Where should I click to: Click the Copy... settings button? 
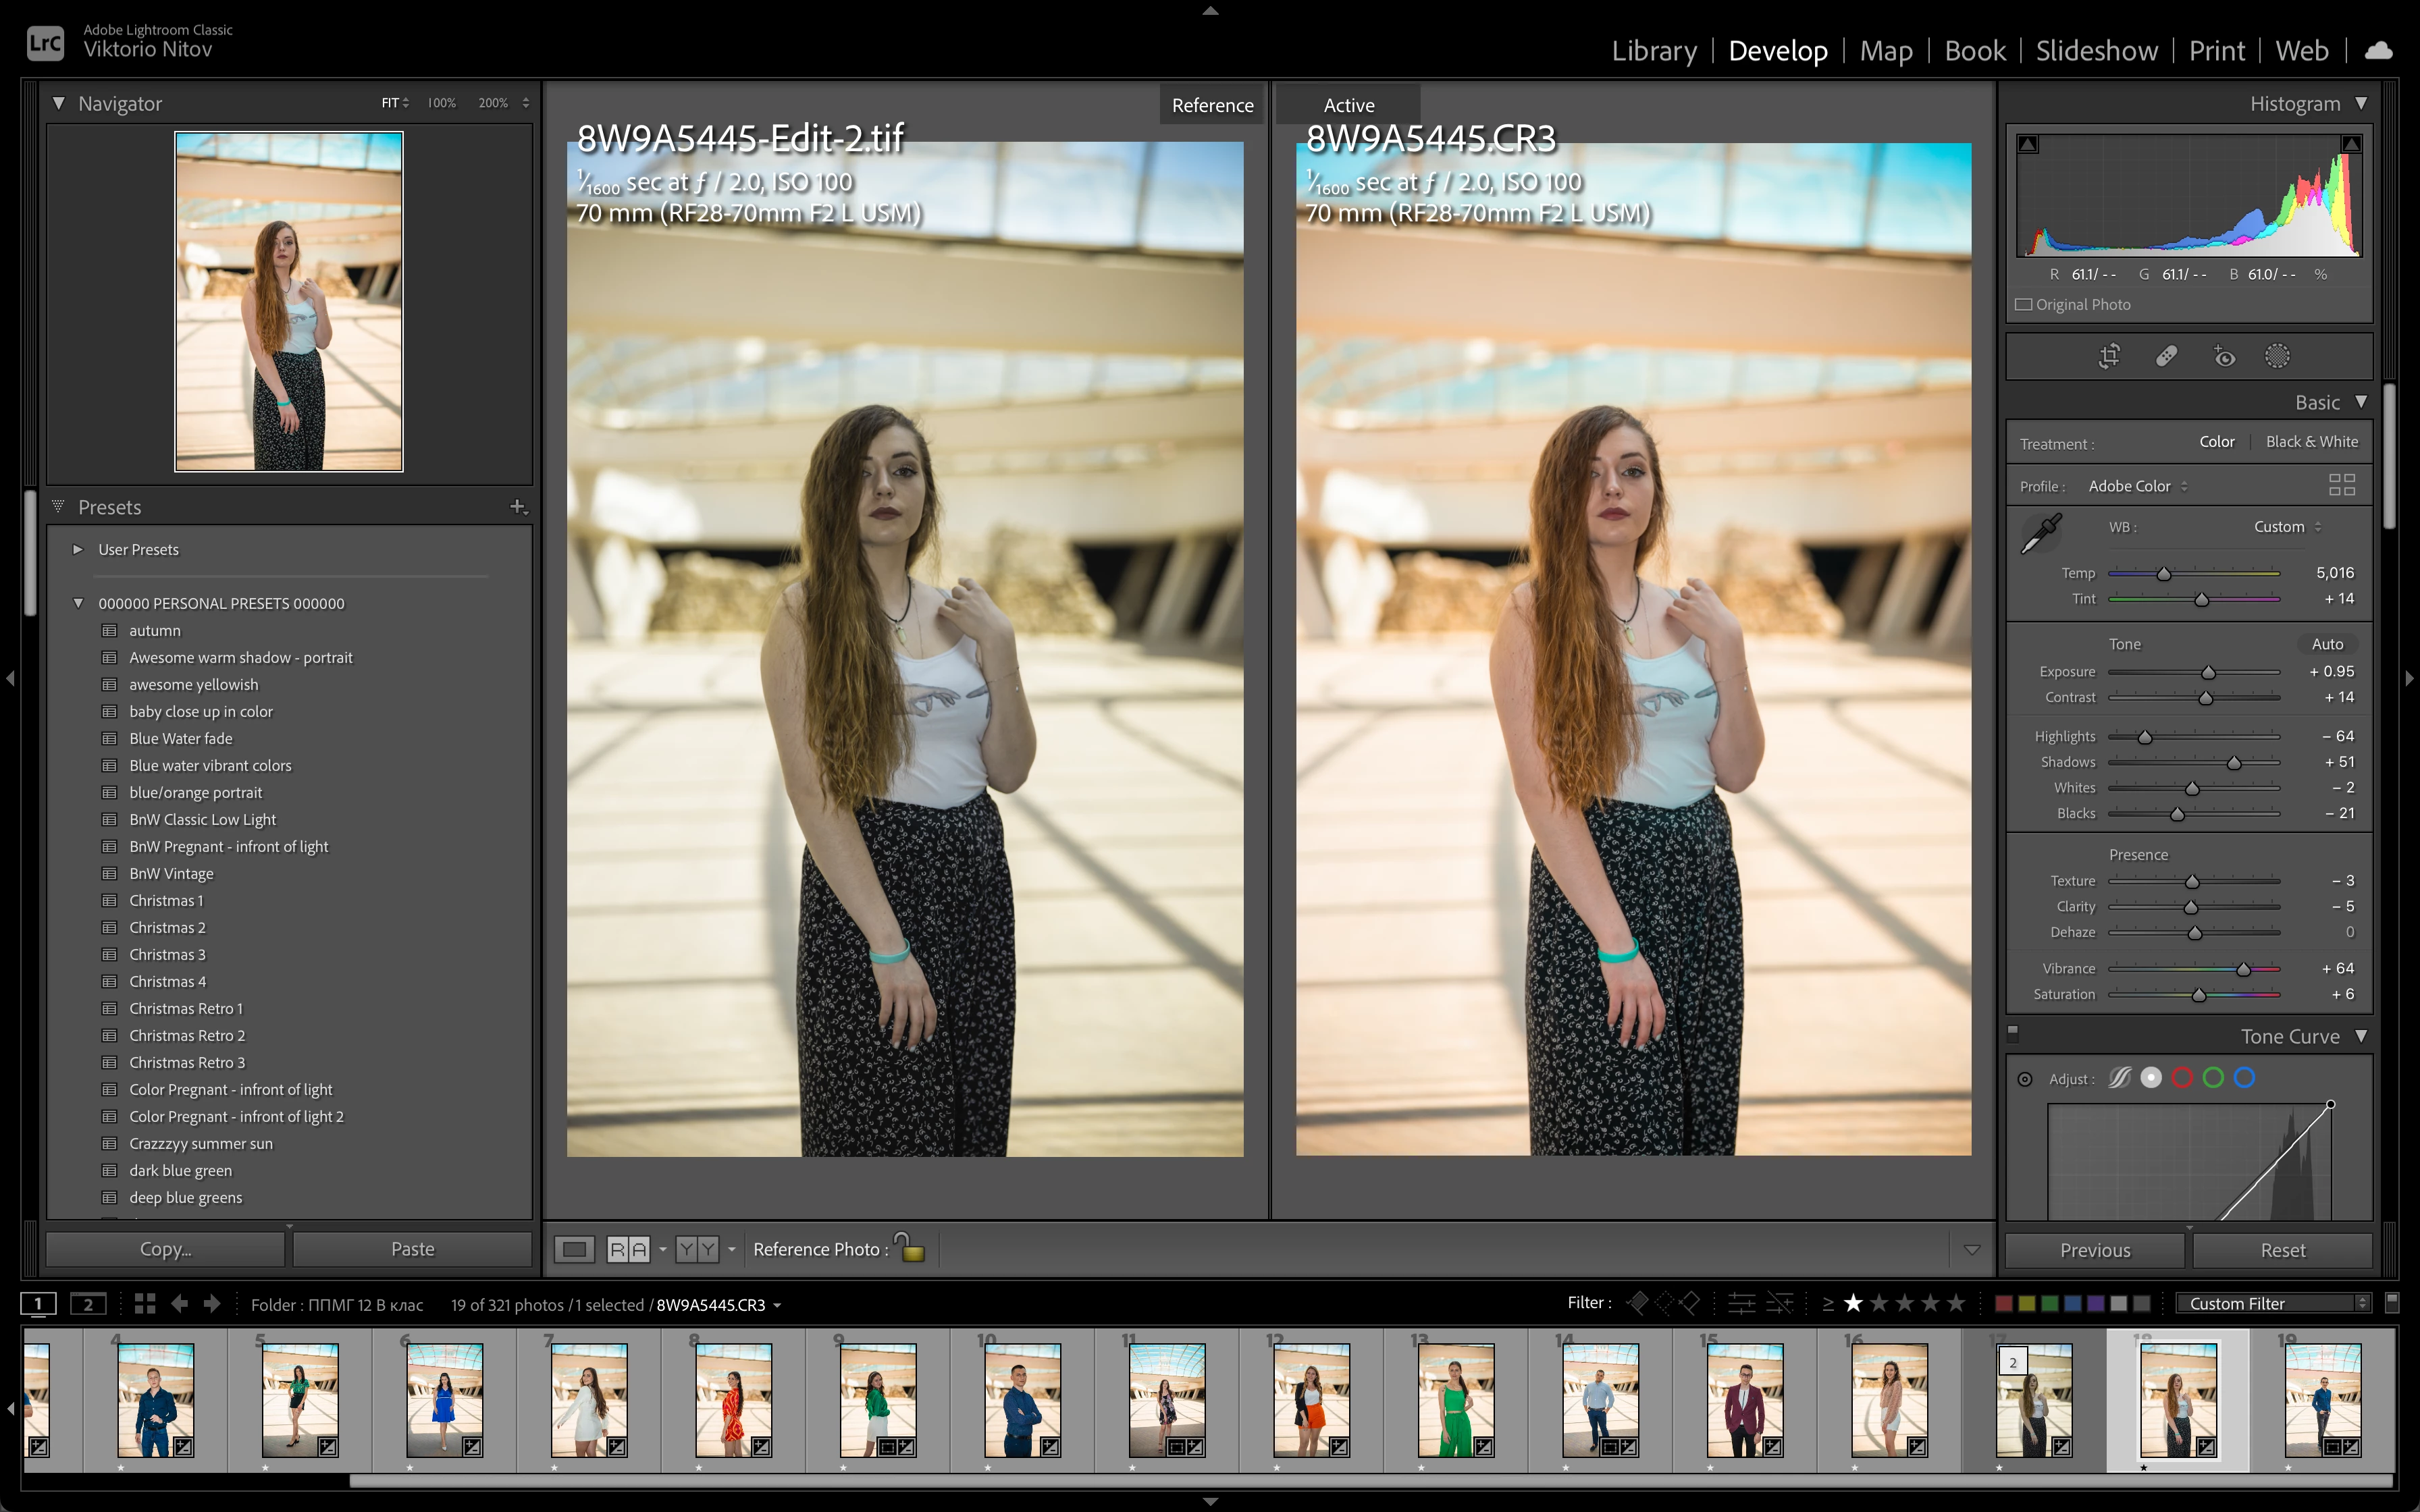coord(165,1249)
